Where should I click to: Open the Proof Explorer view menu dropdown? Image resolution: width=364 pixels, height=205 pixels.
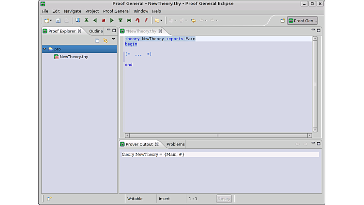coord(114,40)
